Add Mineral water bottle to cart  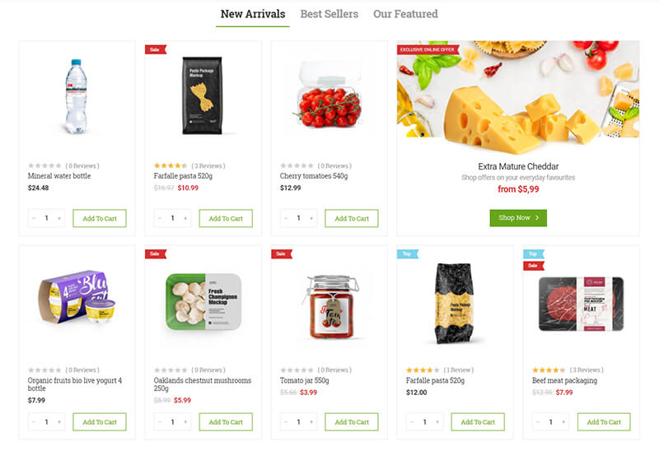[x=100, y=218]
